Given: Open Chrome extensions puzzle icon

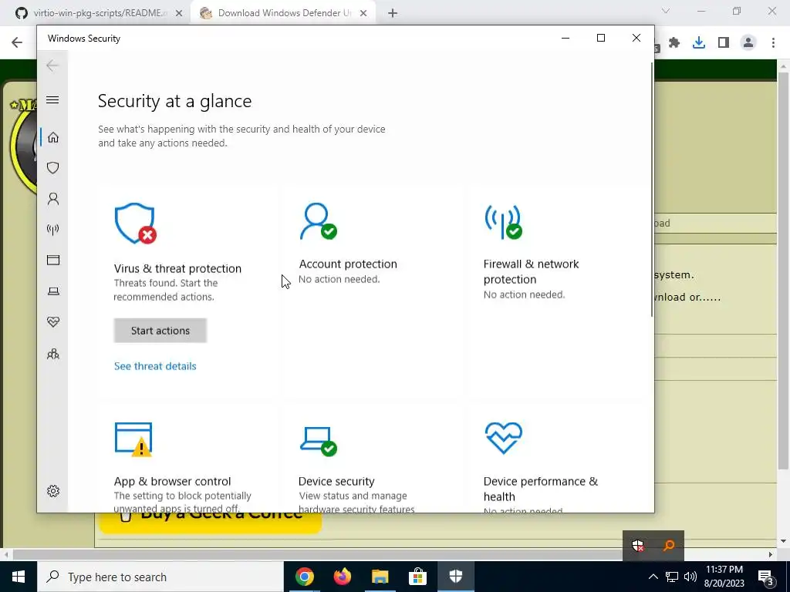Looking at the screenshot, I should 674,43.
